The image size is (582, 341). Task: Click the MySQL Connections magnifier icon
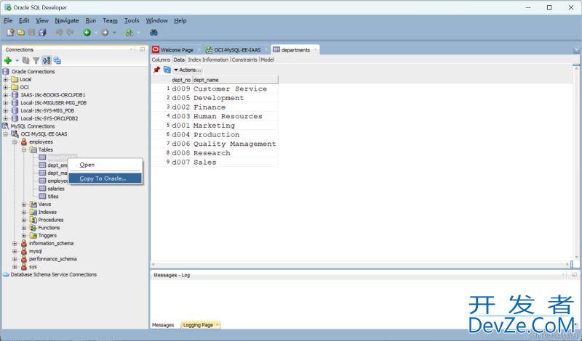tap(6, 126)
